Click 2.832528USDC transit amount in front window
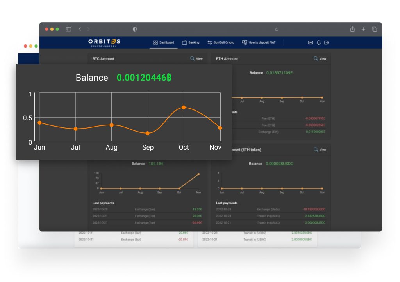The height and width of the screenshot is (282, 400). (x=315, y=216)
